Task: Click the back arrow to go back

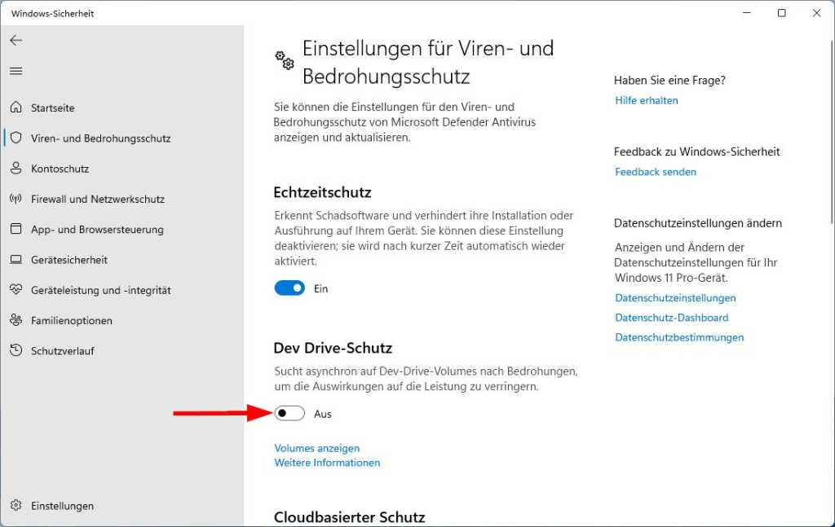Action: click(x=16, y=39)
